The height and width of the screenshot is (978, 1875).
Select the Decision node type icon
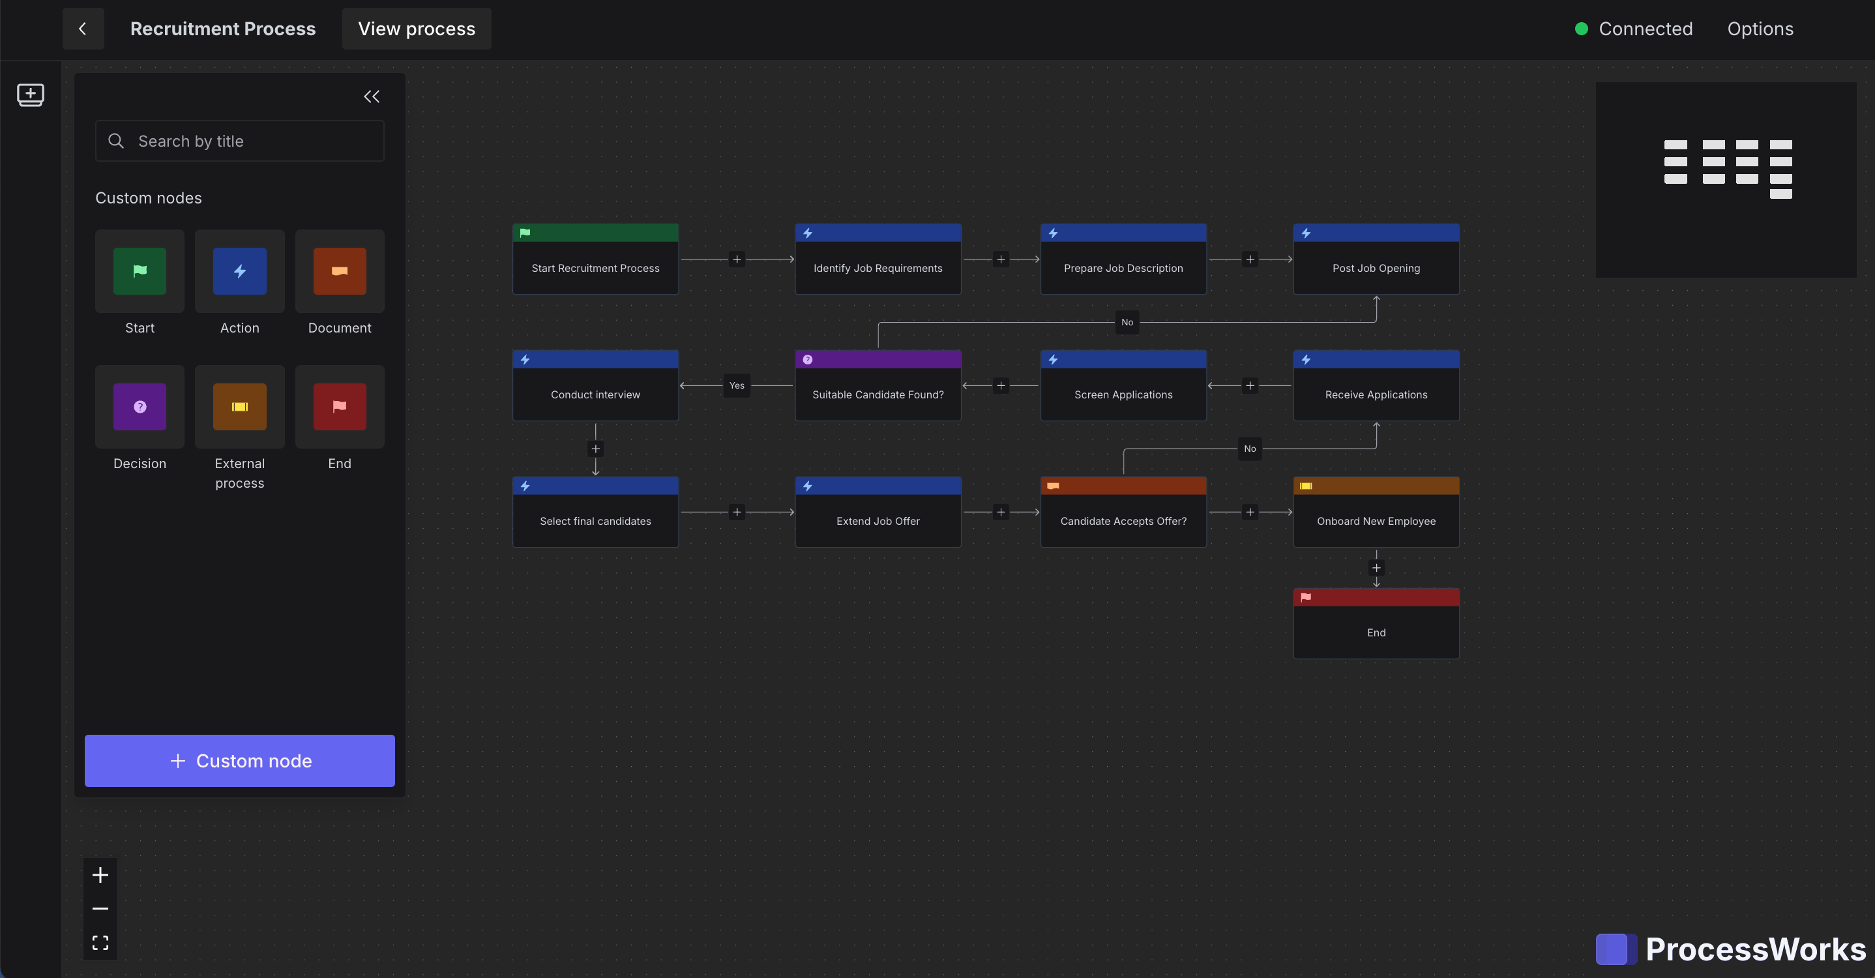tap(140, 407)
